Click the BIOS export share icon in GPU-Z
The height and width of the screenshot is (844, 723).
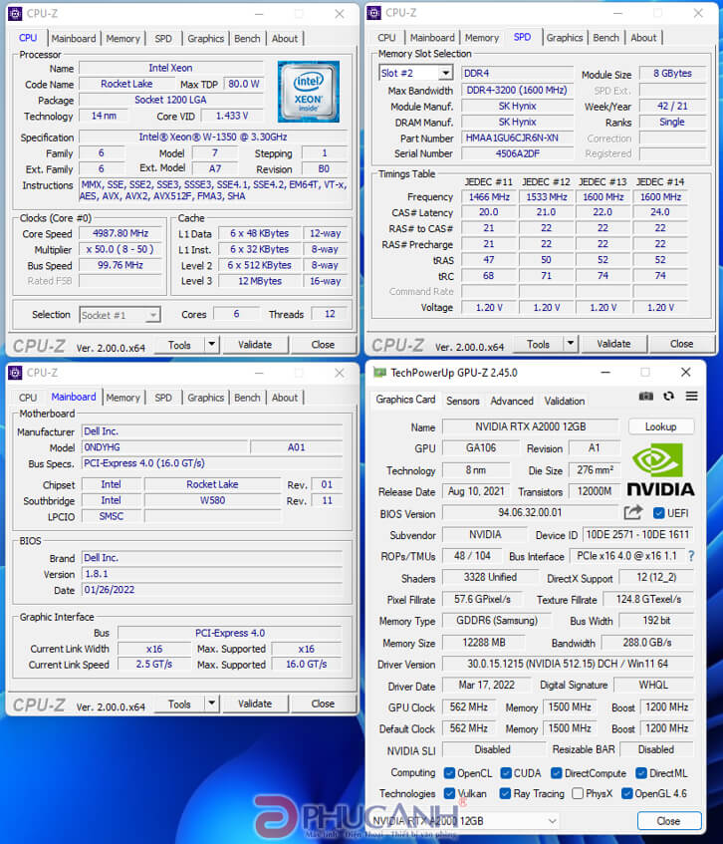(633, 512)
